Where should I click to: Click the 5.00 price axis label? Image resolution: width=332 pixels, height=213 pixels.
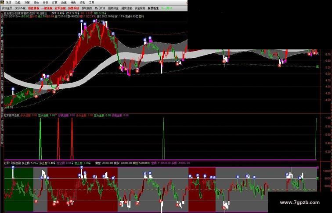(x=328, y=74)
